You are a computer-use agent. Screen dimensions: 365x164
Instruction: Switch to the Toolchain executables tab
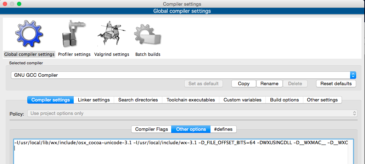click(191, 100)
